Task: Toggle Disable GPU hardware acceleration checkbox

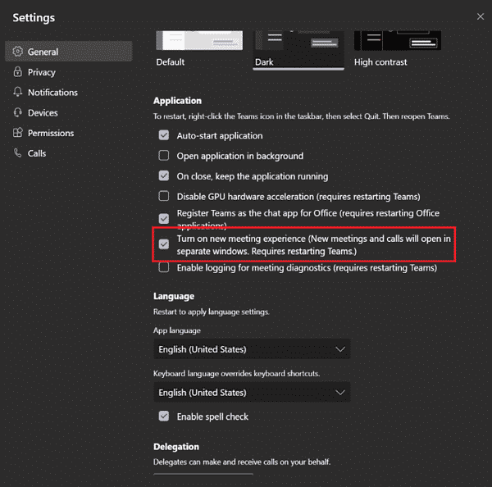Action: click(164, 197)
